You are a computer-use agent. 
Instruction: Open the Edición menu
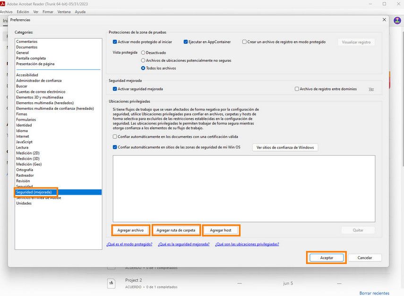click(x=23, y=12)
